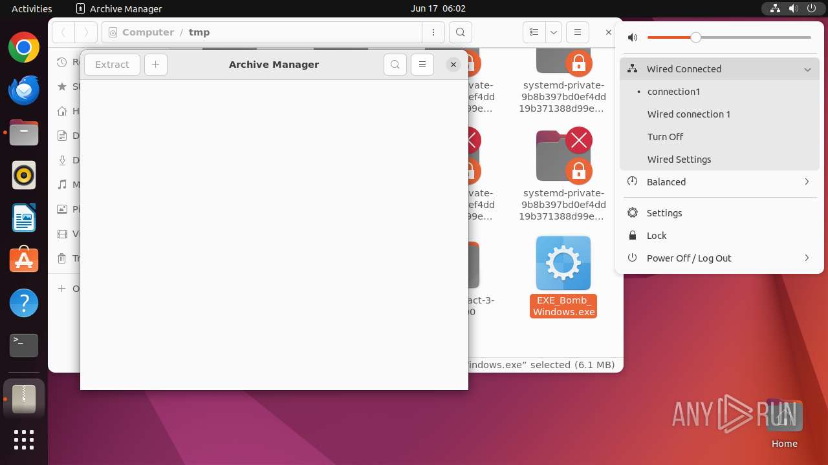Viewport: 828px width, 465px height.
Task: Open search in Archive Manager
Action: point(395,65)
